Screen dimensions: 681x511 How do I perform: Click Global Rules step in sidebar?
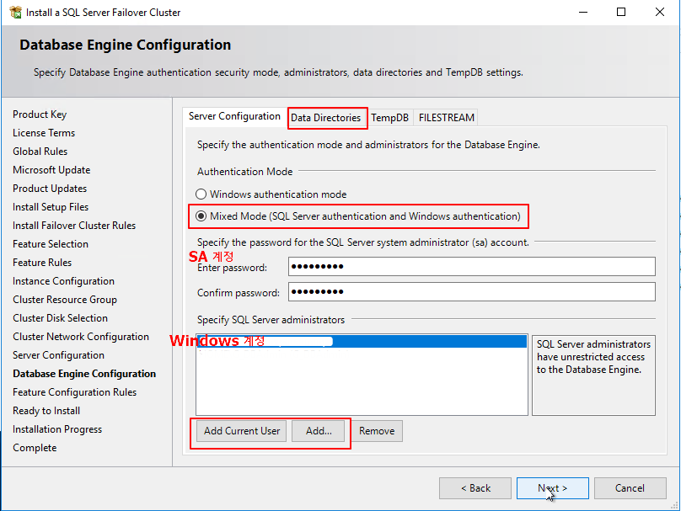point(40,152)
